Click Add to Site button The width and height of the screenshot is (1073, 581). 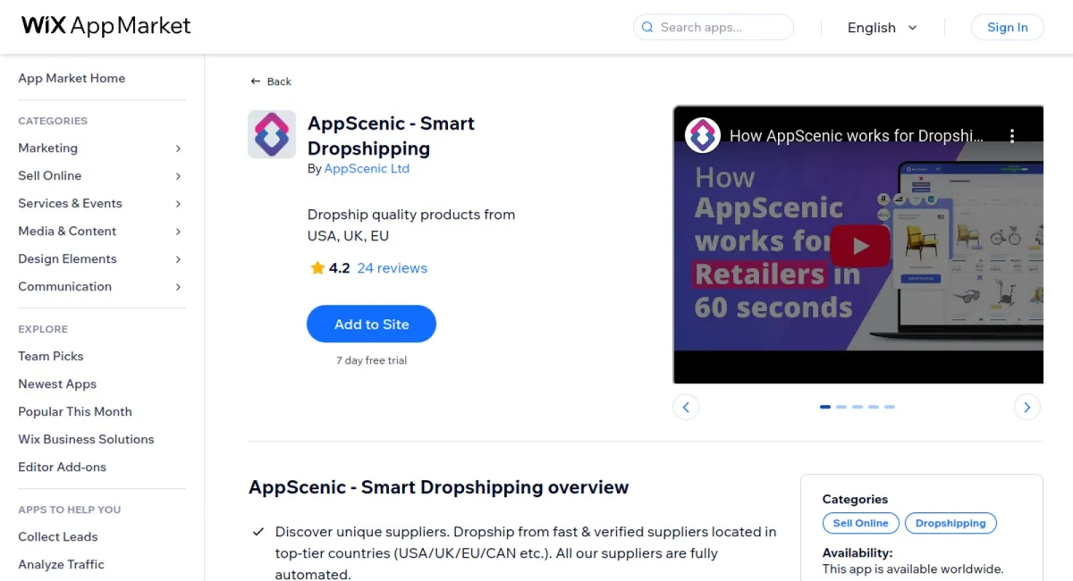point(371,324)
